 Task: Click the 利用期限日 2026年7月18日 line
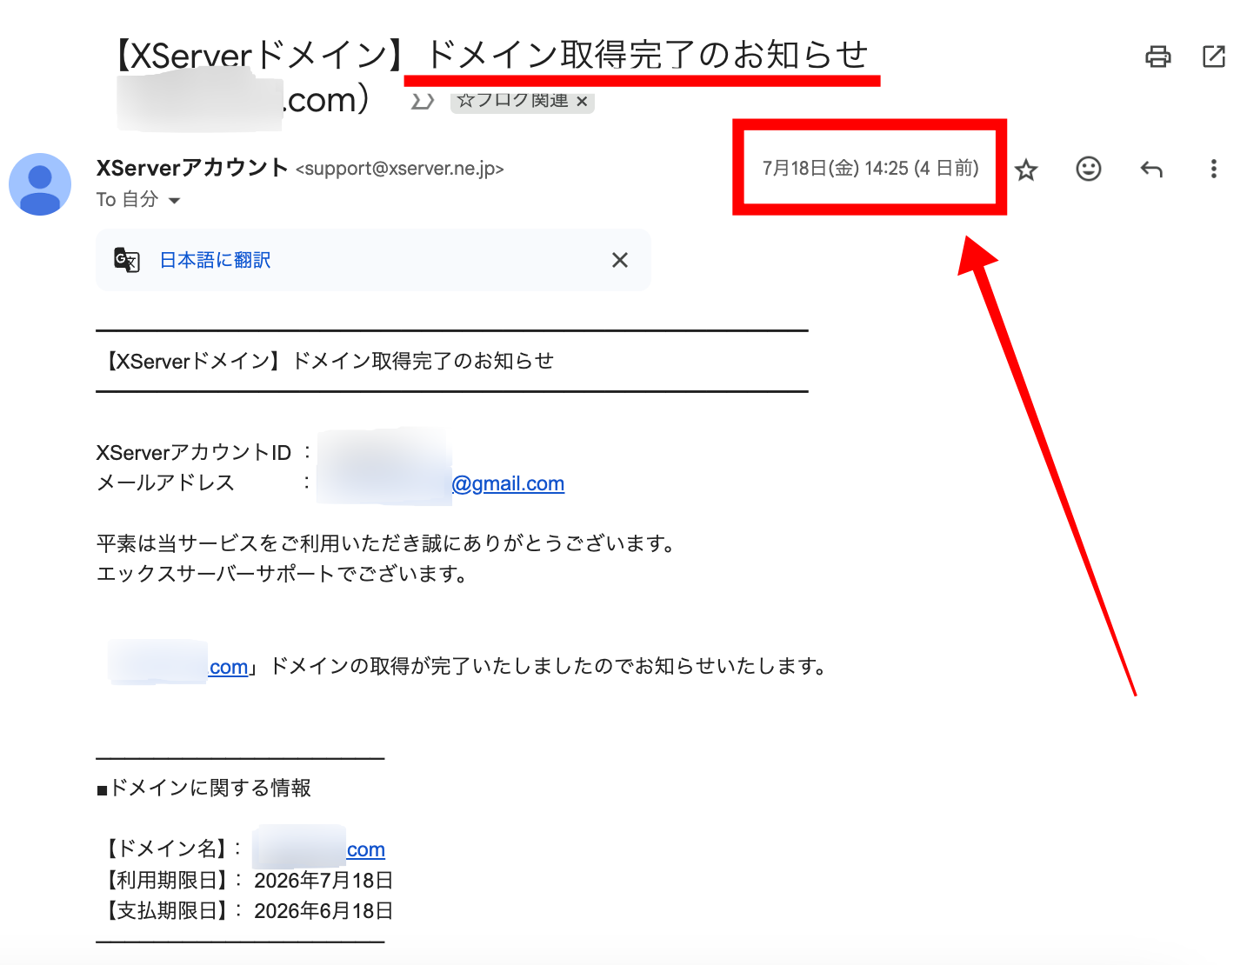click(248, 881)
